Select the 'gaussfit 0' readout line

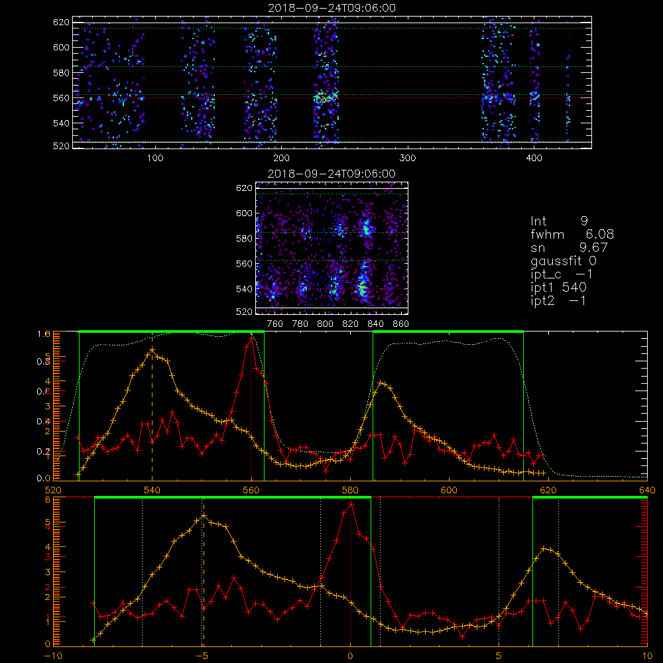coord(564,261)
